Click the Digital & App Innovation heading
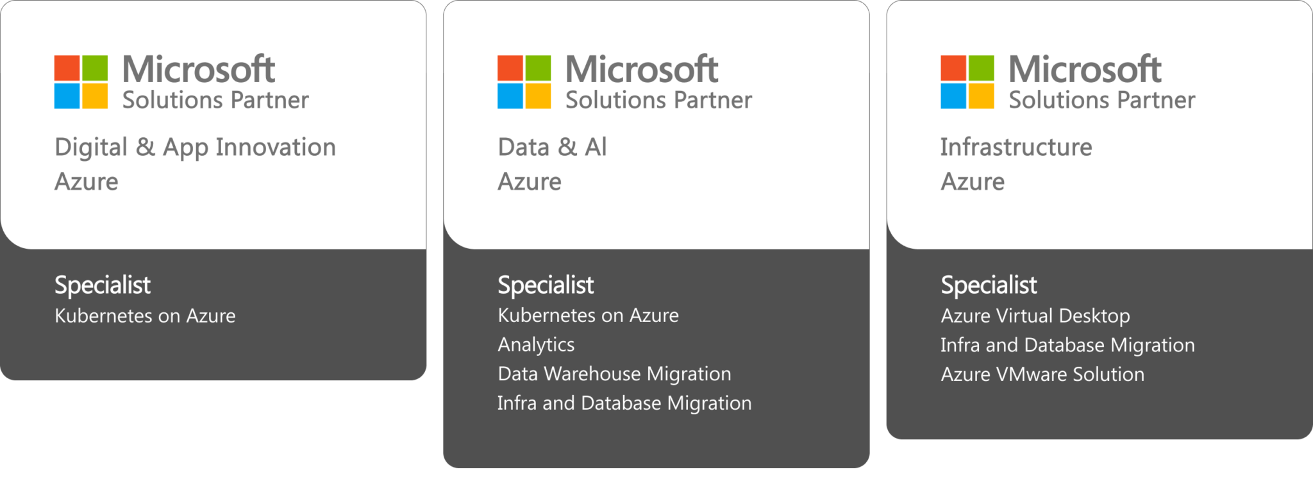This screenshot has height=488, width=1313. (x=195, y=147)
